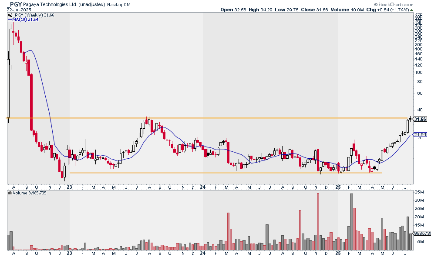Click the 21.54 moving average tag on axis
431x257 pixels.
tap(420, 134)
